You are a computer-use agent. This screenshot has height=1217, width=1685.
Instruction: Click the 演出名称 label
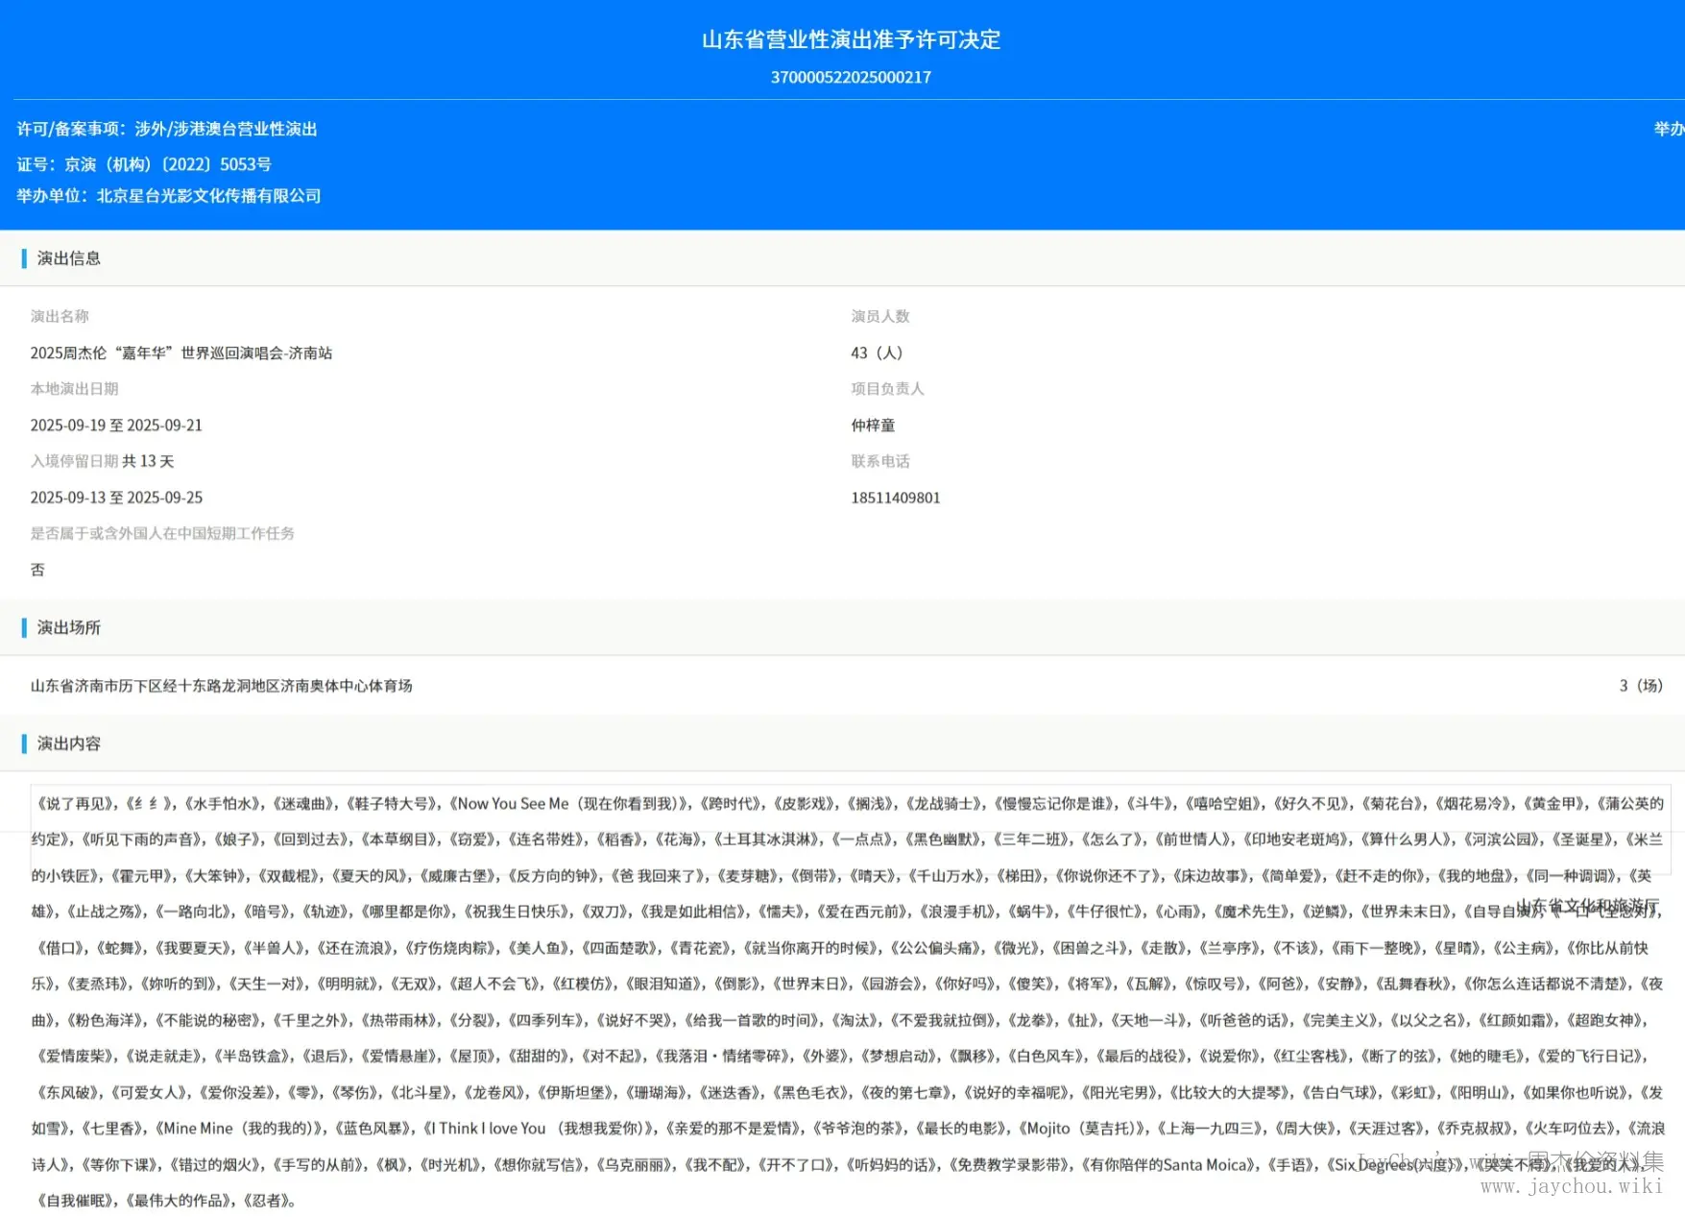[x=60, y=316]
